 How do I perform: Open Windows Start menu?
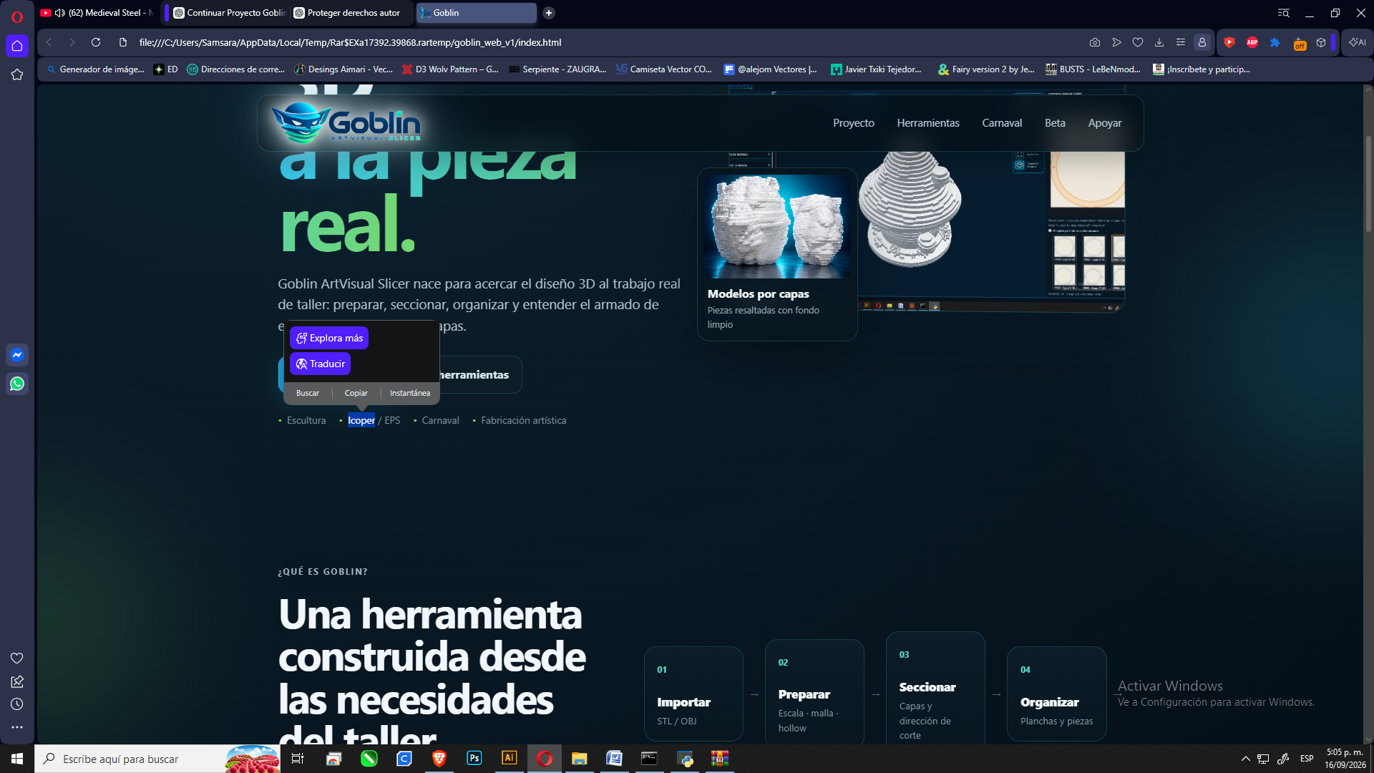pos(17,759)
